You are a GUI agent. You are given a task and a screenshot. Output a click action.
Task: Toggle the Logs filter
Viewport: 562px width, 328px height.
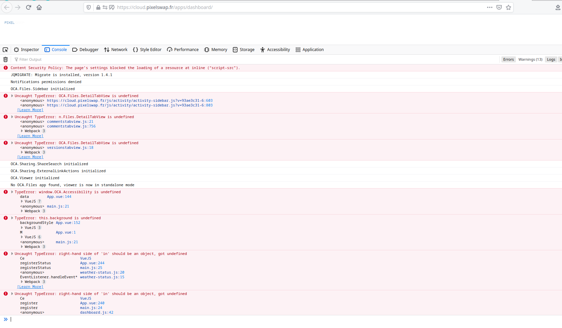[551, 59]
